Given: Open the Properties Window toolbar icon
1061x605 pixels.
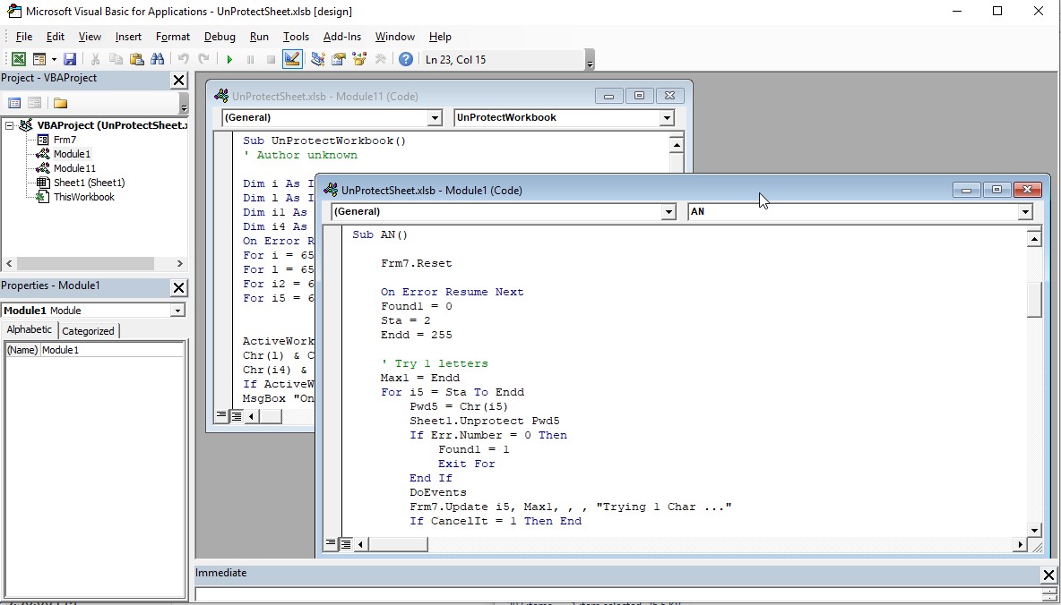Looking at the screenshot, I should tap(339, 59).
